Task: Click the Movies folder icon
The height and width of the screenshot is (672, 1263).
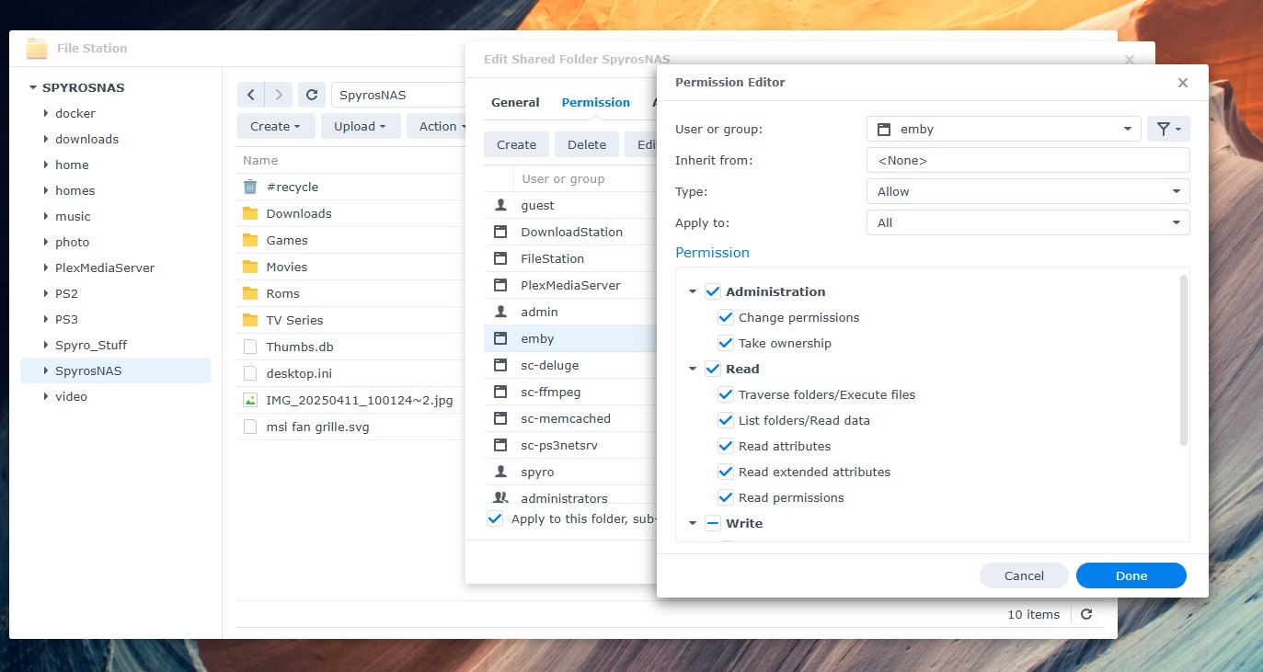Action: pyautogui.click(x=250, y=267)
